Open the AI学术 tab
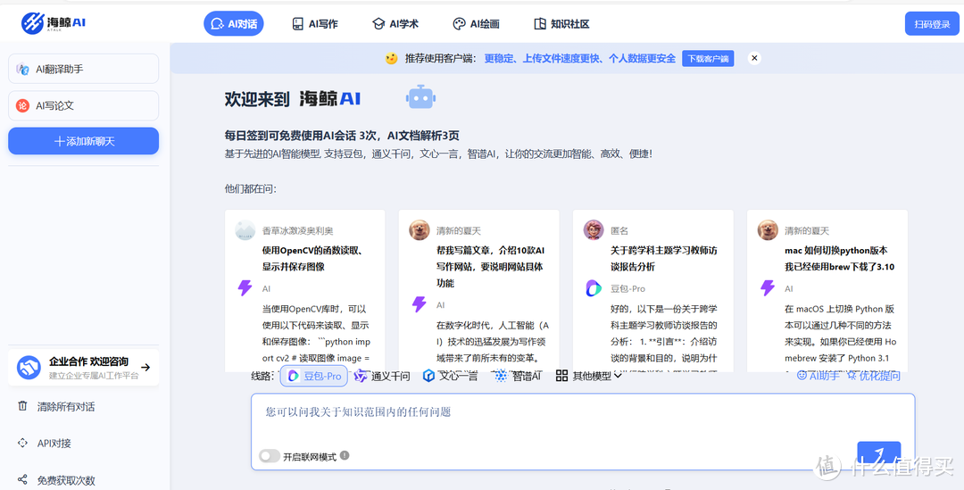 point(395,24)
